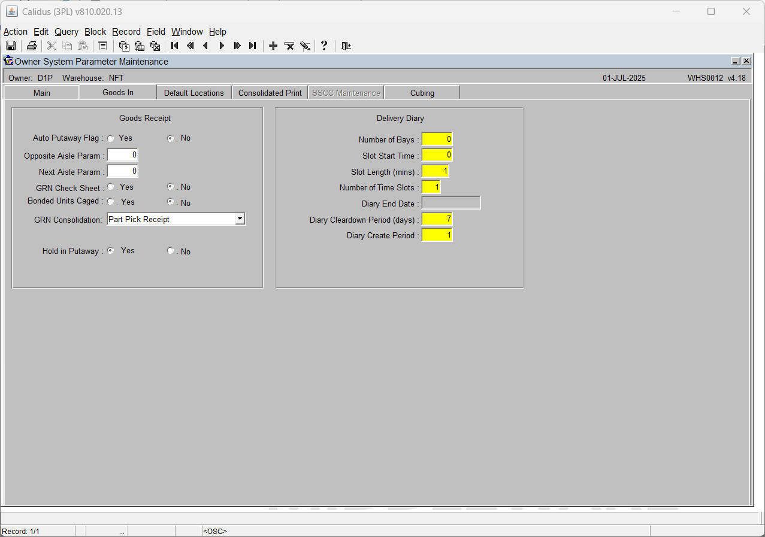Viewport: 765px width, 537px height.
Task: Disable Hold in Putaway with No
Action: click(171, 251)
